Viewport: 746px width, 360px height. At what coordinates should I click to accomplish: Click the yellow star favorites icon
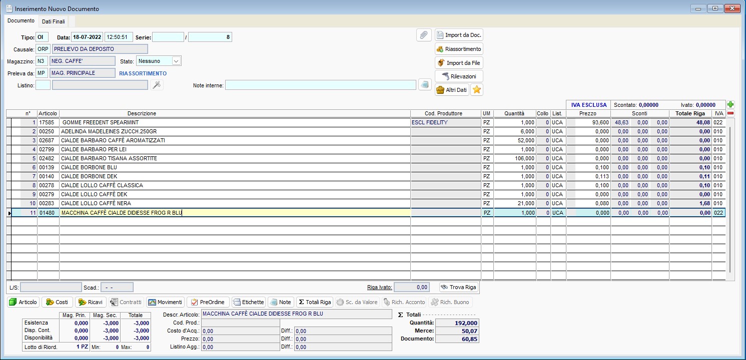coord(477,90)
